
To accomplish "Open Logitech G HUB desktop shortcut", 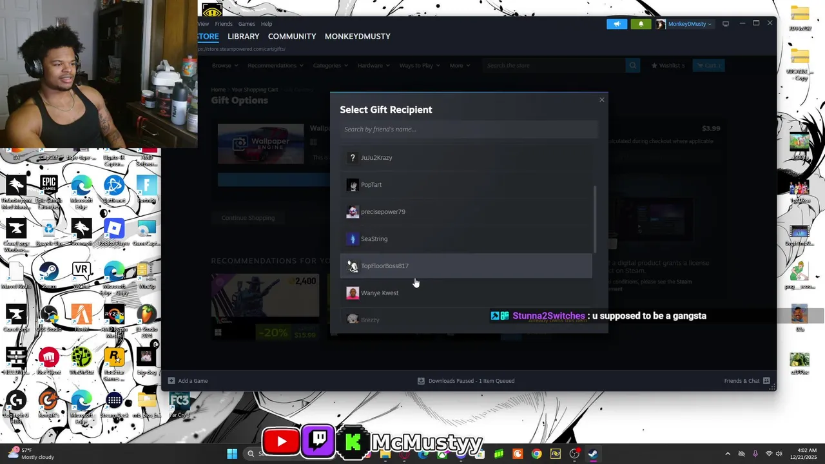I will 16,407.
